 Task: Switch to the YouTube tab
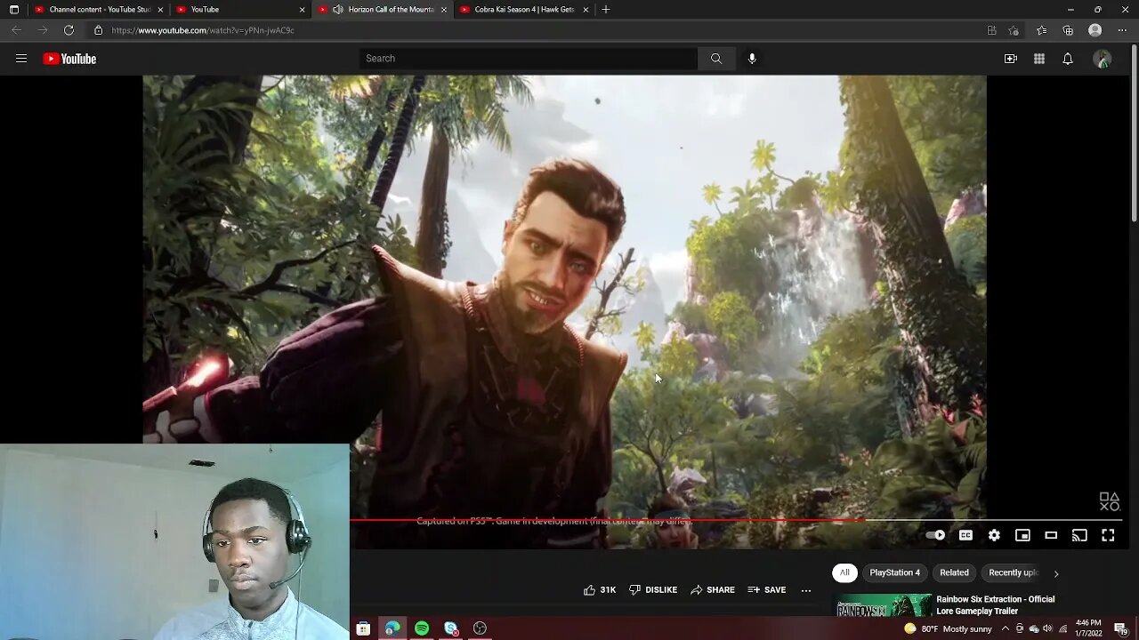pyautogui.click(x=240, y=9)
